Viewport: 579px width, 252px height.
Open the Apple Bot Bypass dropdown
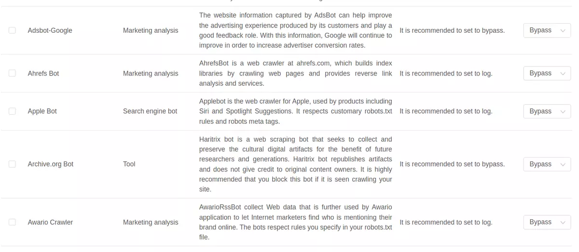point(547,111)
